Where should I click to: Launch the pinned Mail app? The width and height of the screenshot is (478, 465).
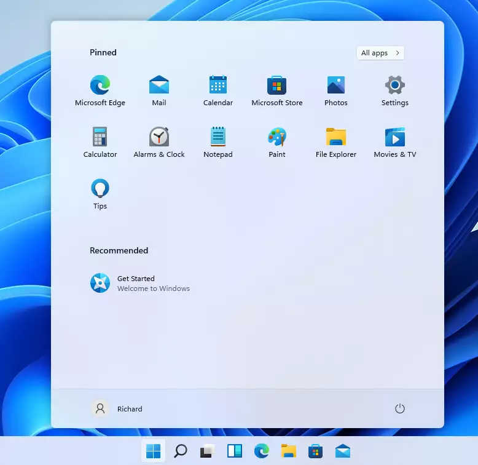pos(159,90)
